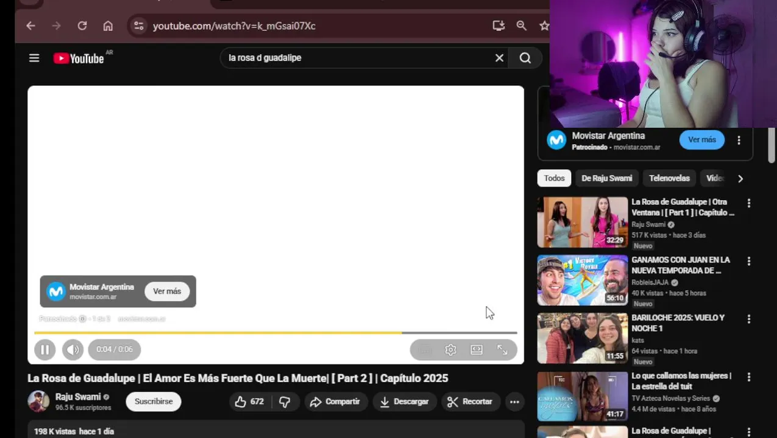Open La estrella del tuit video thumbnail
Image resolution: width=777 pixels, height=438 pixels.
point(583,396)
